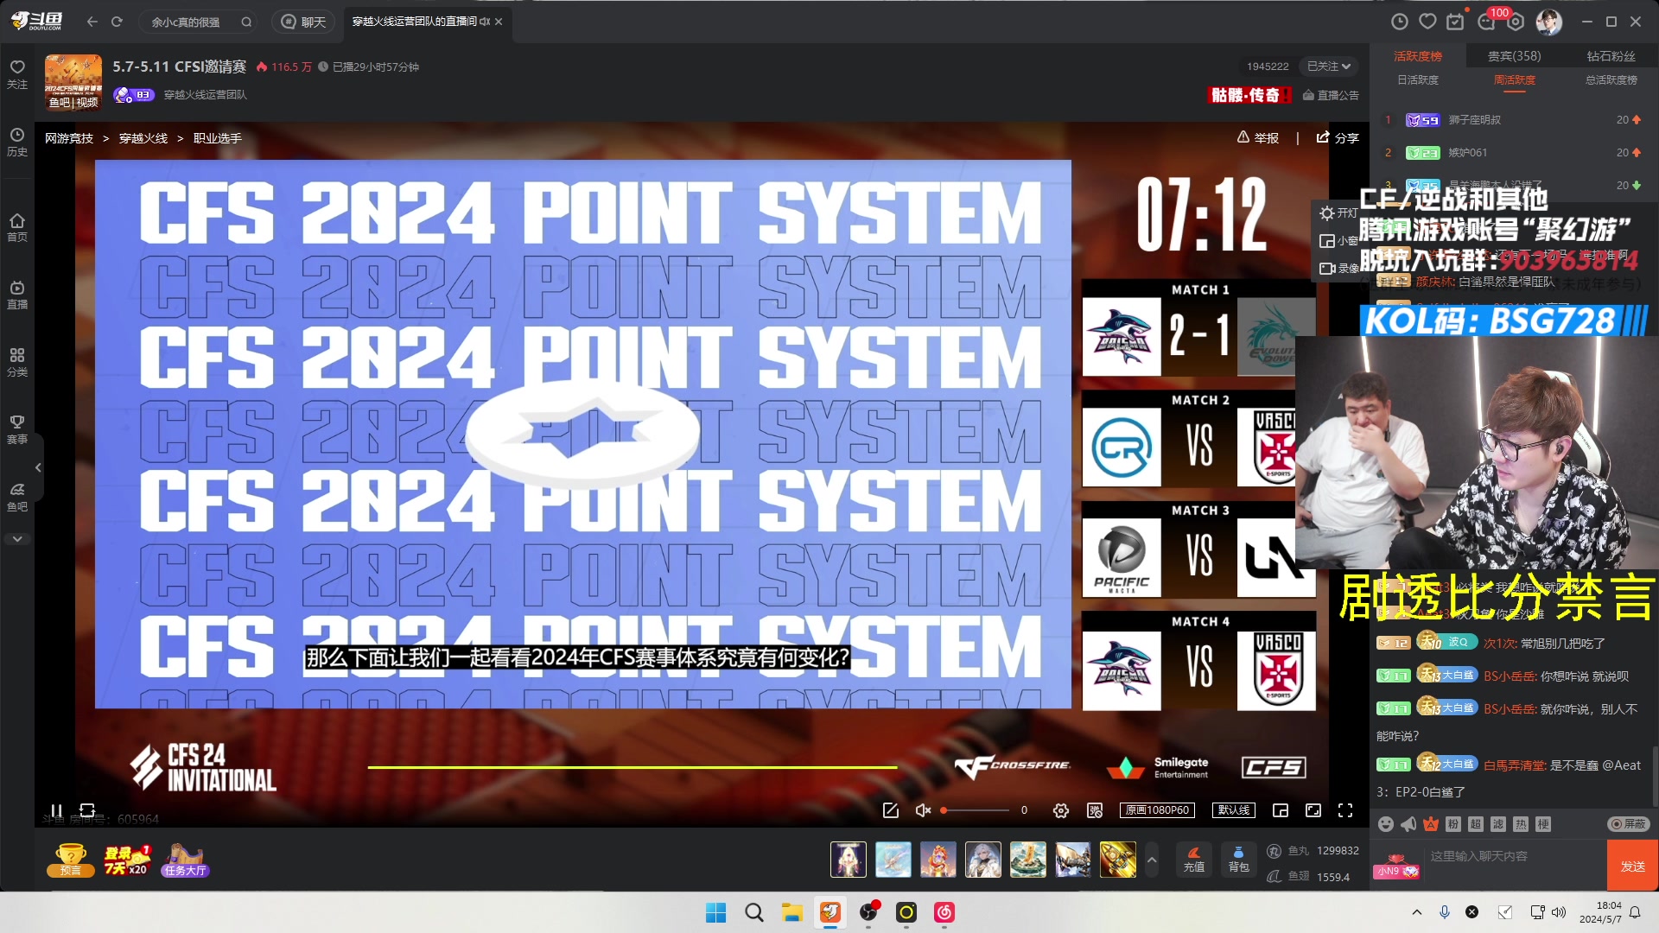The height and width of the screenshot is (933, 1659).
Task: Open followed list heart icon in title bar
Action: tap(1428, 22)
